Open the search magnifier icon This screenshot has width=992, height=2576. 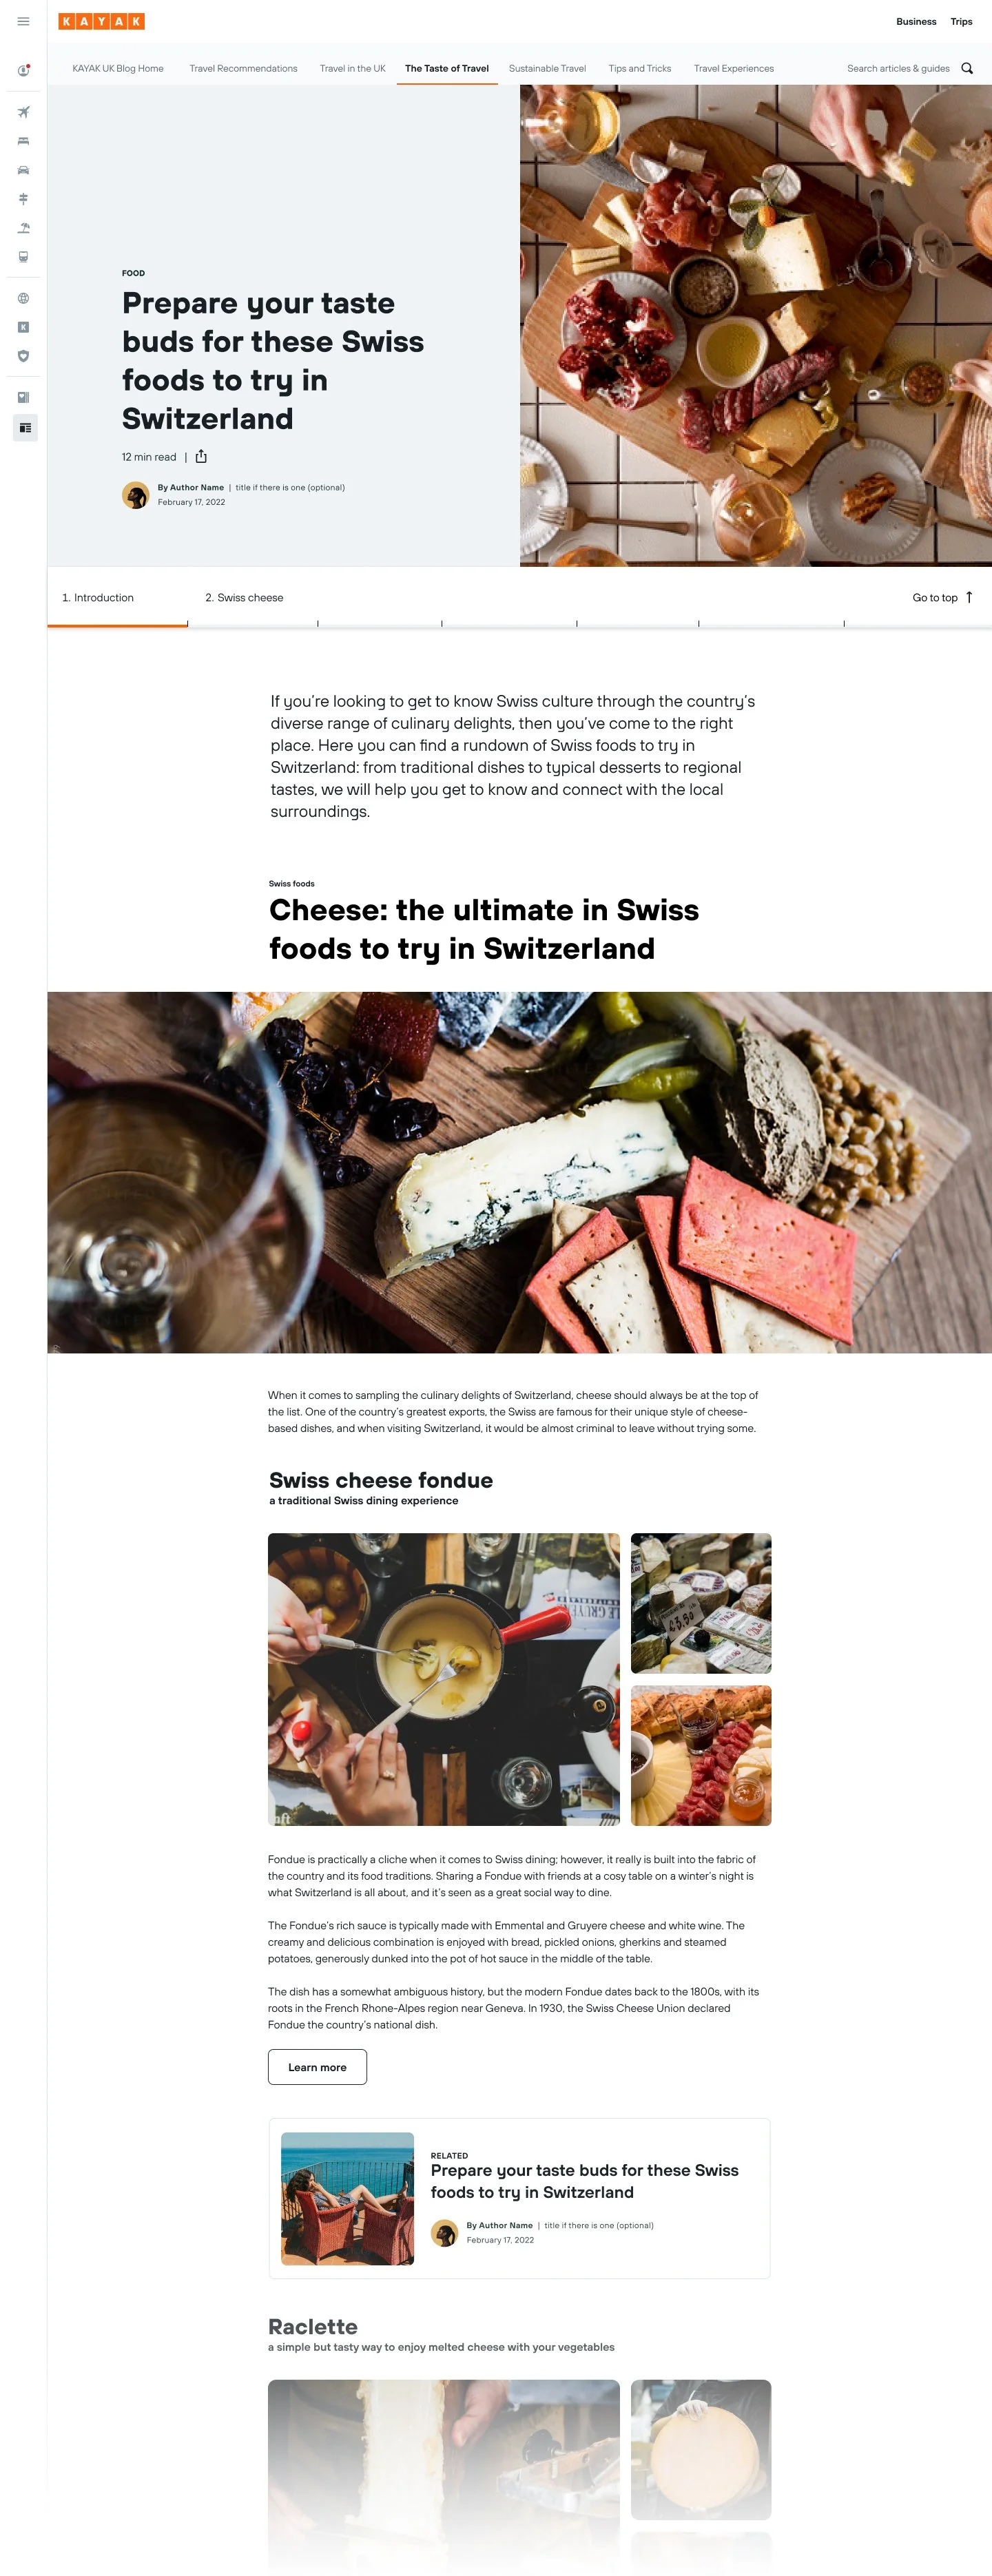[967, 69]
